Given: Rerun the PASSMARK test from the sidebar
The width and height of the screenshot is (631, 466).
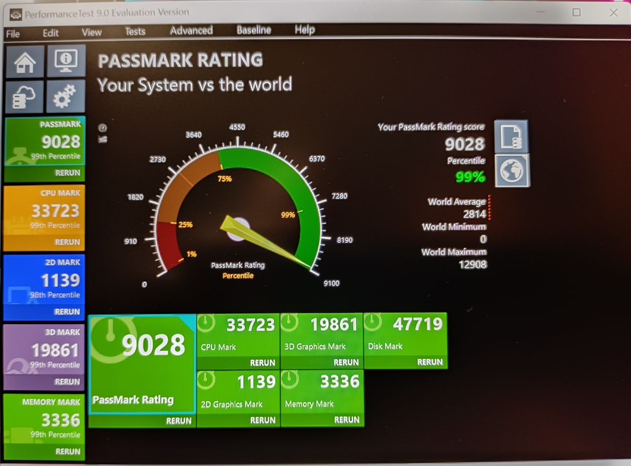Looking at the screenshot, I should pos(67,173).
